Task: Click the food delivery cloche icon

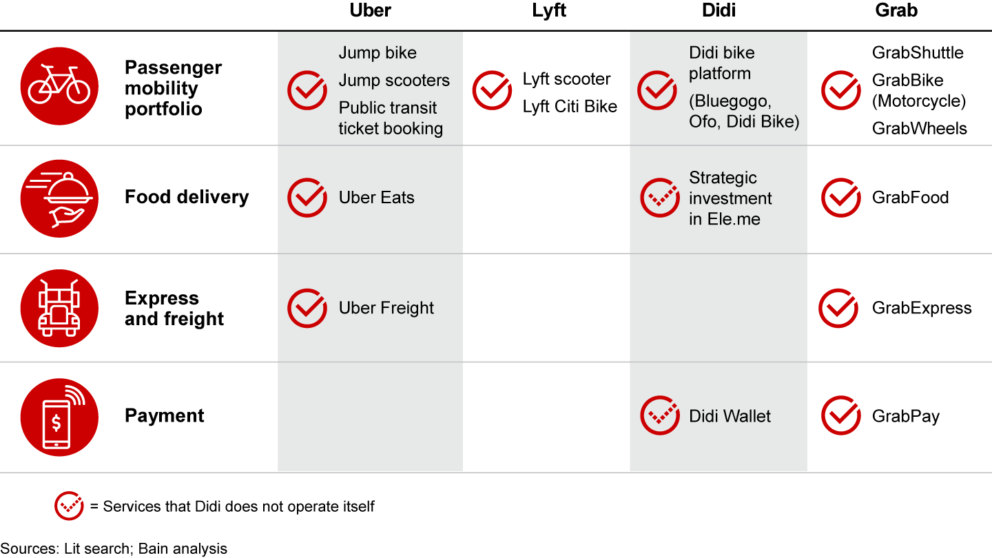Action: tap(59, 198)
